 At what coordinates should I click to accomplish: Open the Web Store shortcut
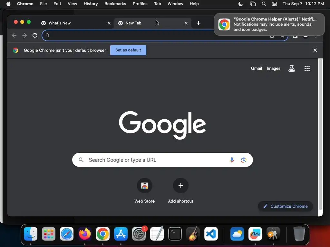click(145, 191)
